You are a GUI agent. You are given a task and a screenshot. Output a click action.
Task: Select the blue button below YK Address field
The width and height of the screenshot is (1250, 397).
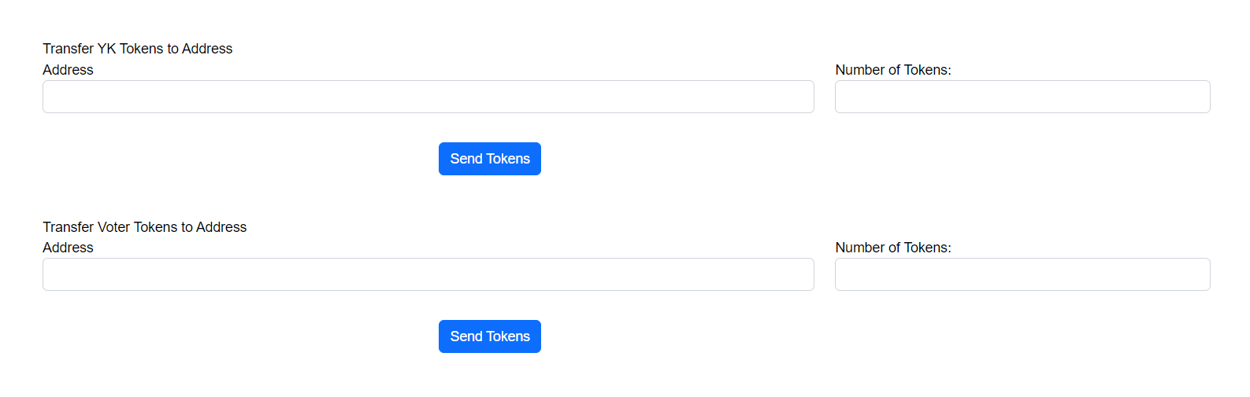(x=489, y=159)
